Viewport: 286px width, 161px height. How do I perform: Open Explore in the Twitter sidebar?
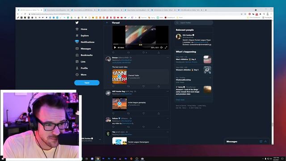[82, 36]
